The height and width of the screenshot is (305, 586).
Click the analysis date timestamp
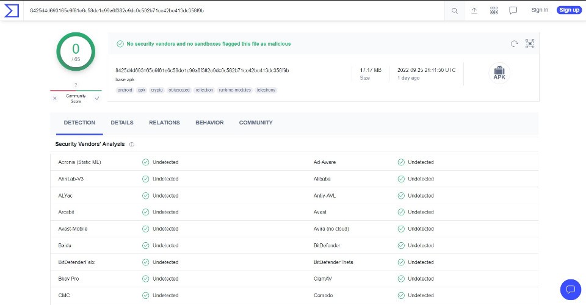(x=427, y=70)
